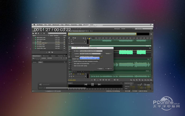The width and height of the screenshot is (185, 116).
Task: Switch to the Effects Rack tab
Action: 46,56
